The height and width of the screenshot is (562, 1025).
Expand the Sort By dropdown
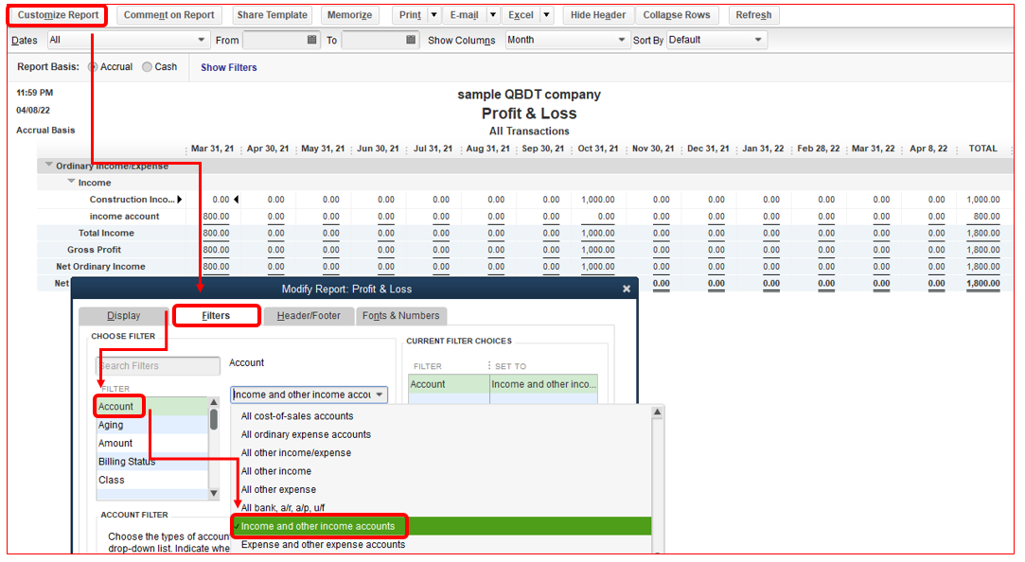[x=758, y=41]
